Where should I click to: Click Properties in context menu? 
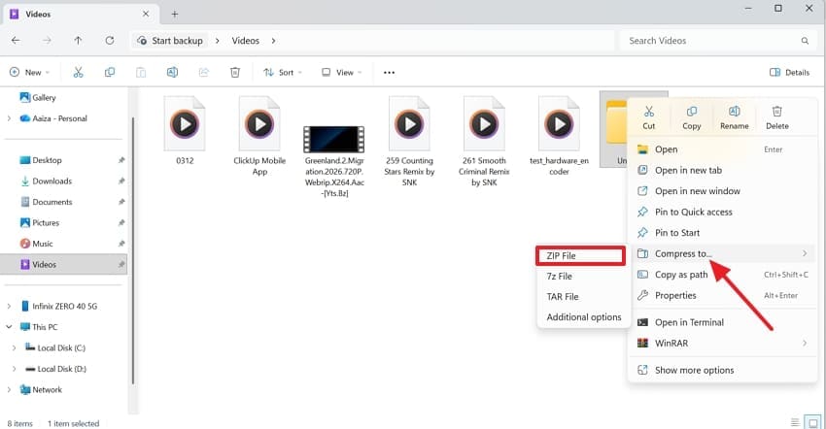click(x=722, y=296)
